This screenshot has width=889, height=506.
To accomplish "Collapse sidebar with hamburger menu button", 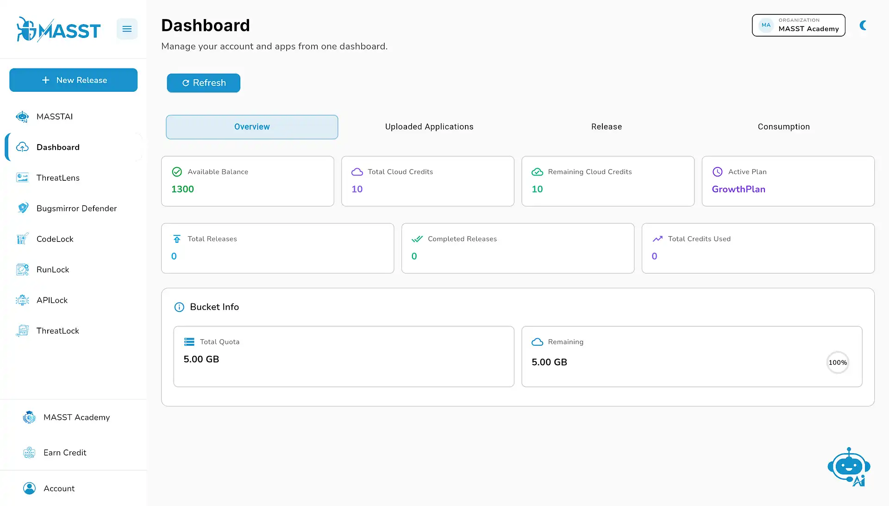I will pyautogui.click(x=127, y=29).
